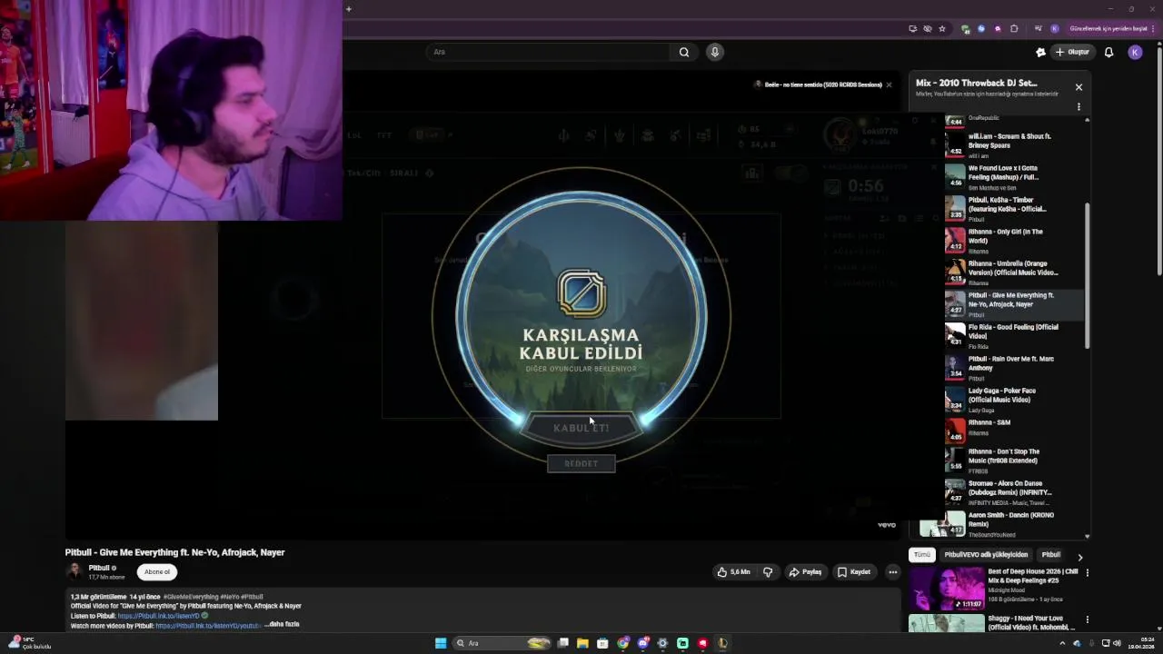The image size is (1163, 654).
Task: Open the browser profile K avatar
Action: pyautogui.click(x=1055, y=28)
